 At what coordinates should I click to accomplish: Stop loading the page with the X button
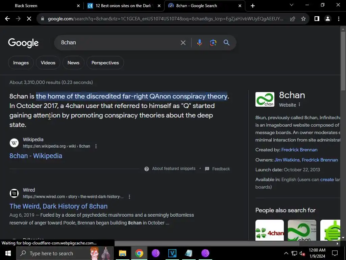coord(29,19)
